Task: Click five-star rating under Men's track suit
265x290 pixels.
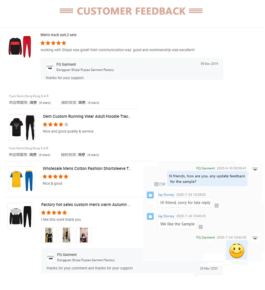Action: pyautogui.click(x=53, y=43)
